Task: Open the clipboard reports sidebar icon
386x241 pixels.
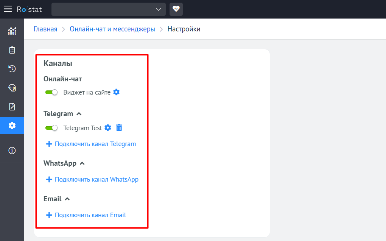Action: (x=12, y=50)
